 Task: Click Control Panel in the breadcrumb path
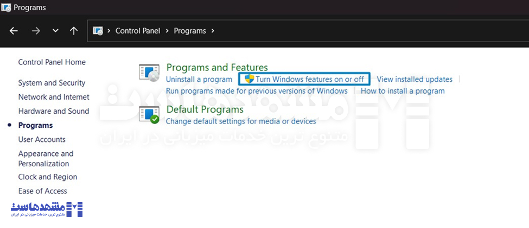pyautogui.click(x=138, y=31)
